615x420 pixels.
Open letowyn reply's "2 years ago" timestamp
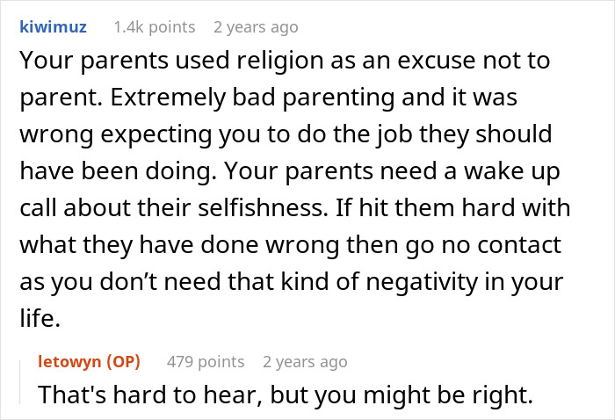coord(305,361)
